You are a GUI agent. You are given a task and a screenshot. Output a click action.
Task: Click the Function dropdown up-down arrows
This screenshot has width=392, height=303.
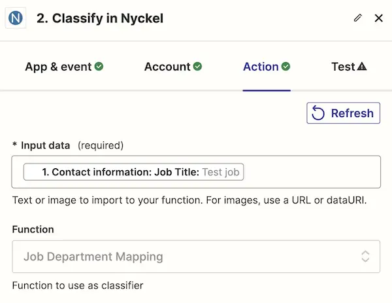pyautogui.click(x=365, y=257)
